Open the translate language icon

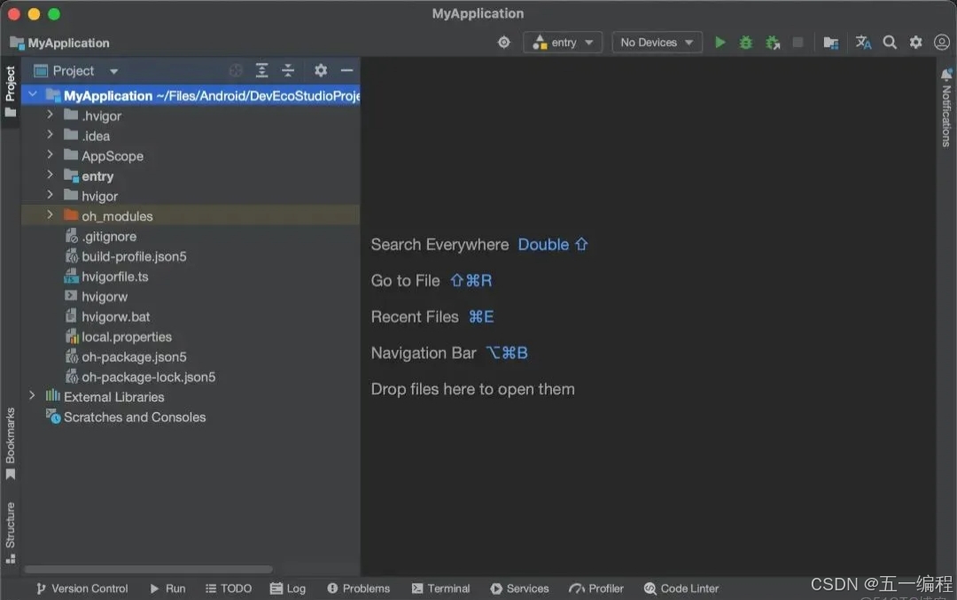click(863, 43)
